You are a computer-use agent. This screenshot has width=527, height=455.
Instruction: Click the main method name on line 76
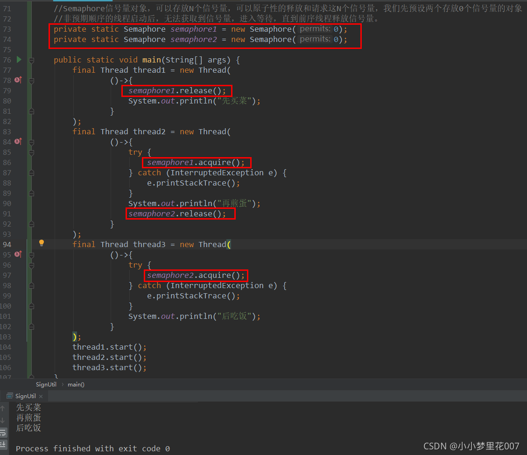pyautogui.click(x=152, y=60)
